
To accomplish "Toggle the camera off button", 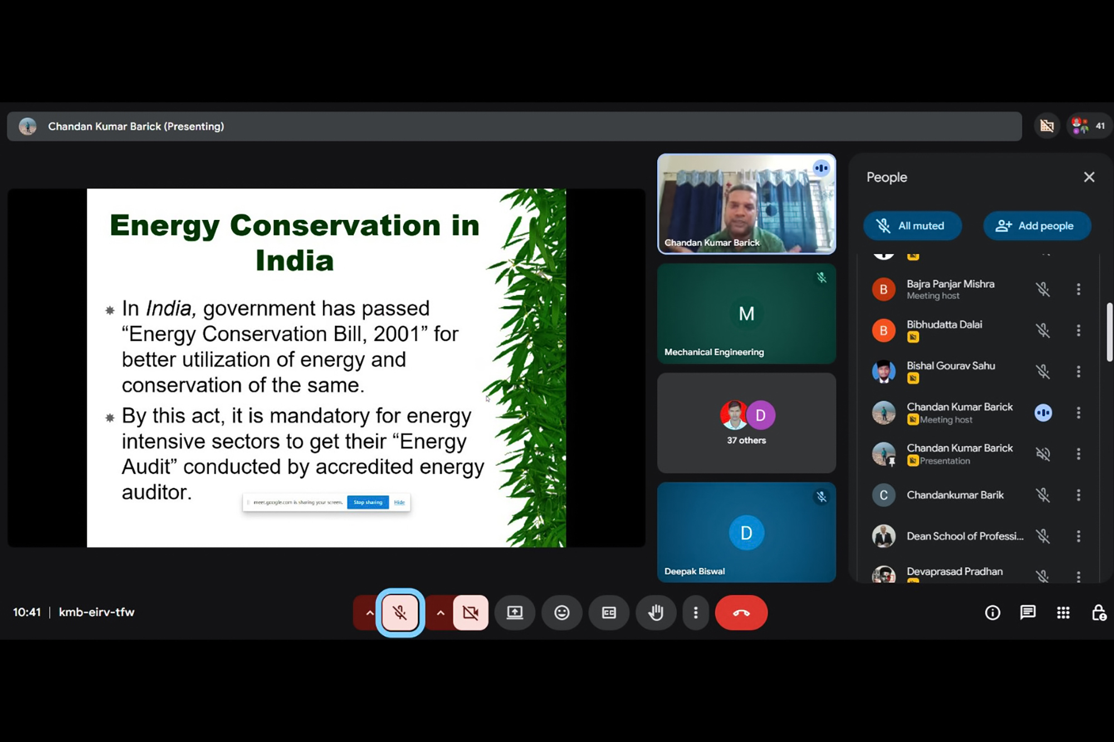I will (471, 613).
